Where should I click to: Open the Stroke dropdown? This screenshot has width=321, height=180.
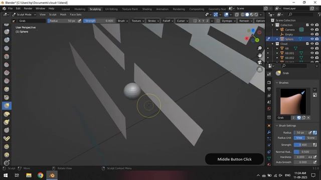[x=153, y=21]
